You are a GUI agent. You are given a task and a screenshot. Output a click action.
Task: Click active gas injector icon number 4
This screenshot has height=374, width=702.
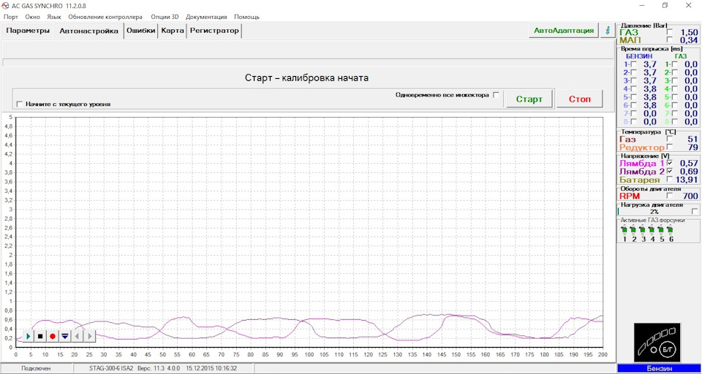tap(652, 231)
